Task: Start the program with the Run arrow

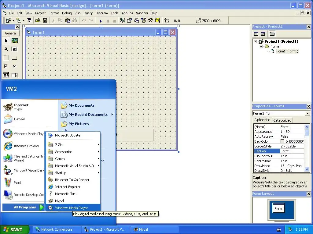Action: [101, 21]
